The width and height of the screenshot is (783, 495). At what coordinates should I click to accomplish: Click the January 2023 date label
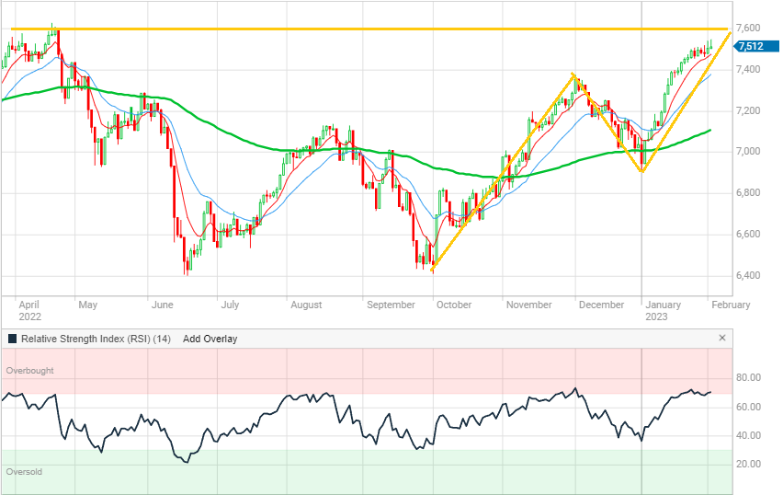(663, 310)
